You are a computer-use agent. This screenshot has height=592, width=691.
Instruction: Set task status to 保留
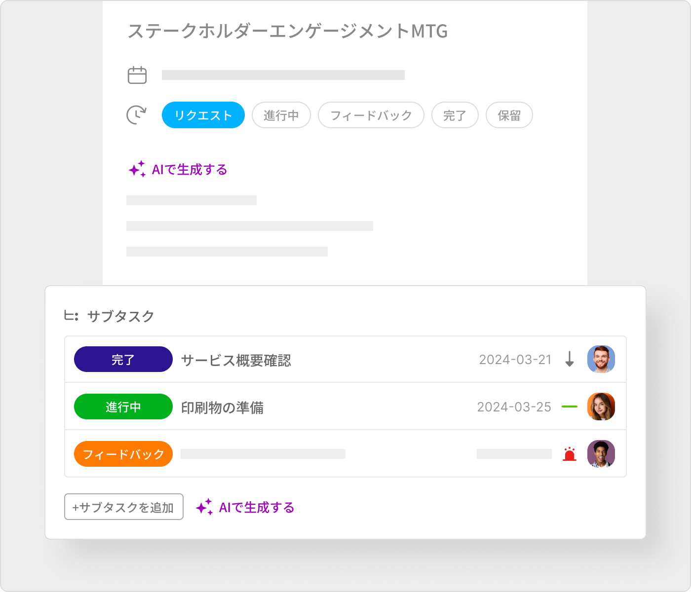point(509,115)
